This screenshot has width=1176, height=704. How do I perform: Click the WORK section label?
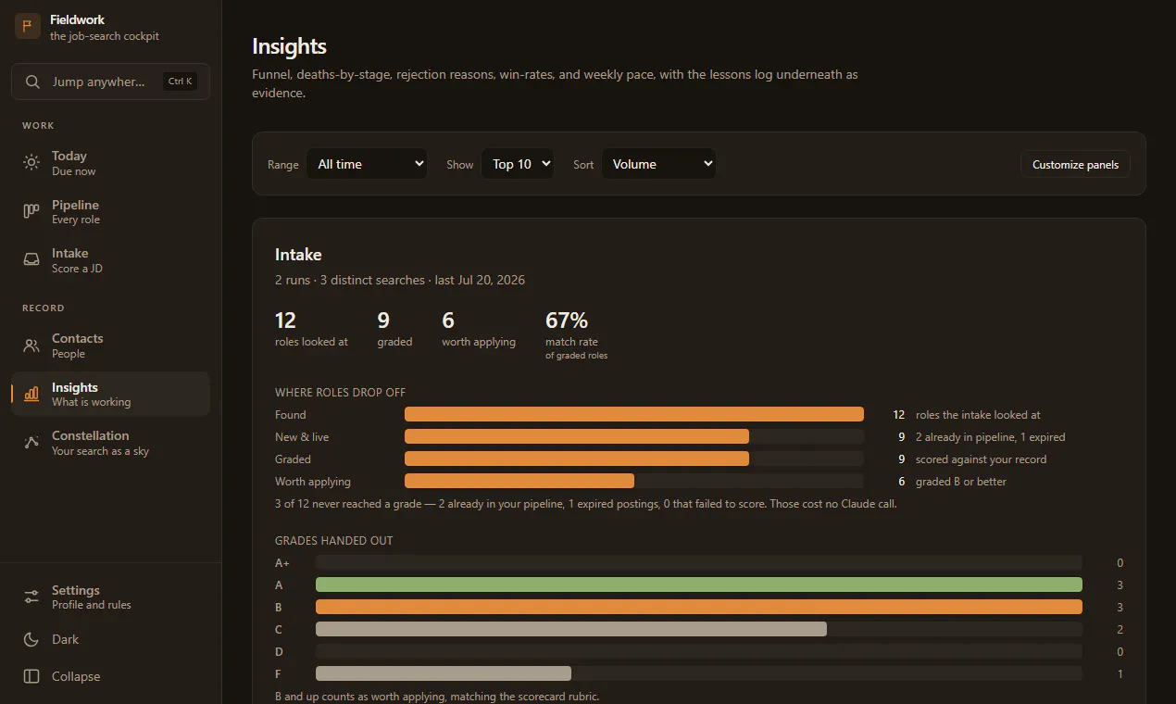click(x=38, y=125)
